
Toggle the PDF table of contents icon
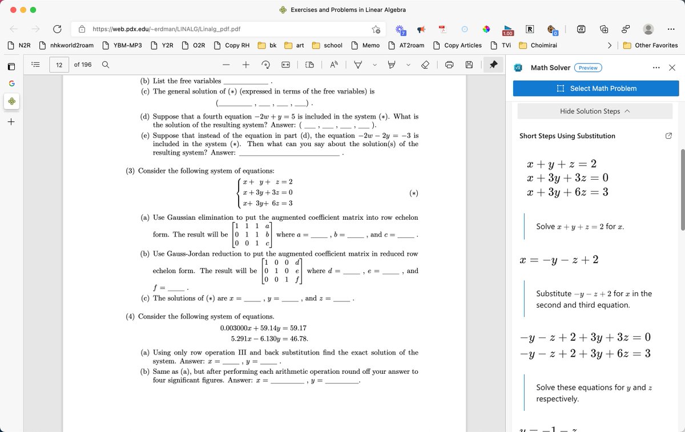pyautogui.click(x=34, y=64)
